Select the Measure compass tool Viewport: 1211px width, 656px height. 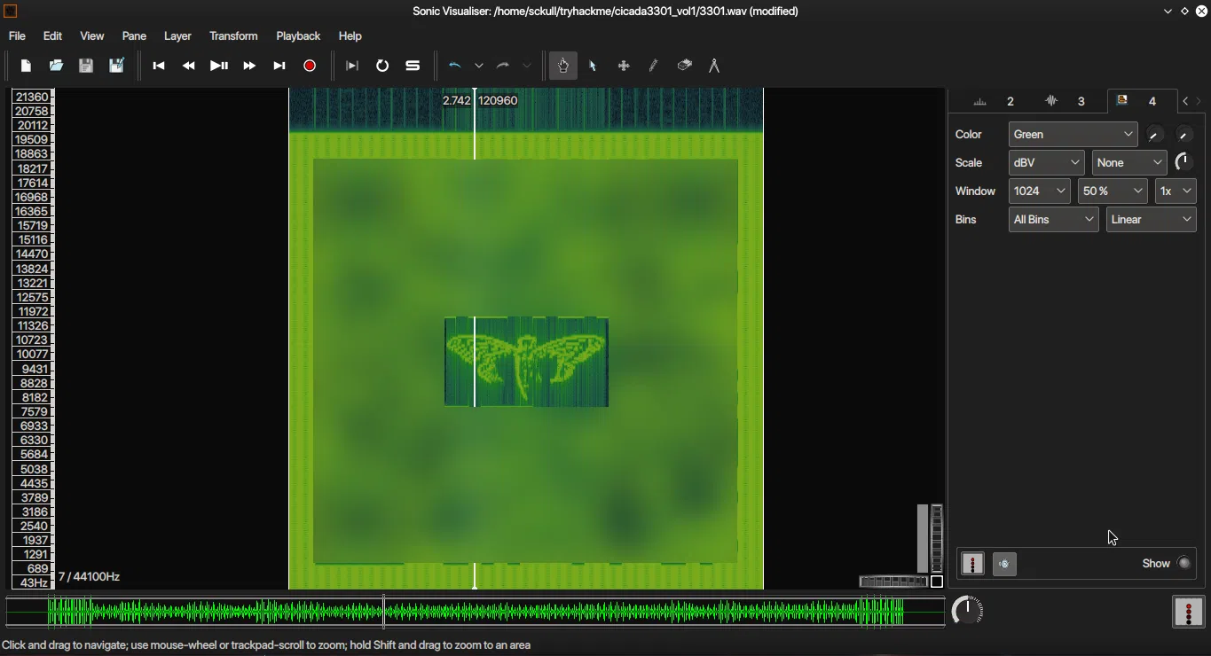(x=714, y=66)
